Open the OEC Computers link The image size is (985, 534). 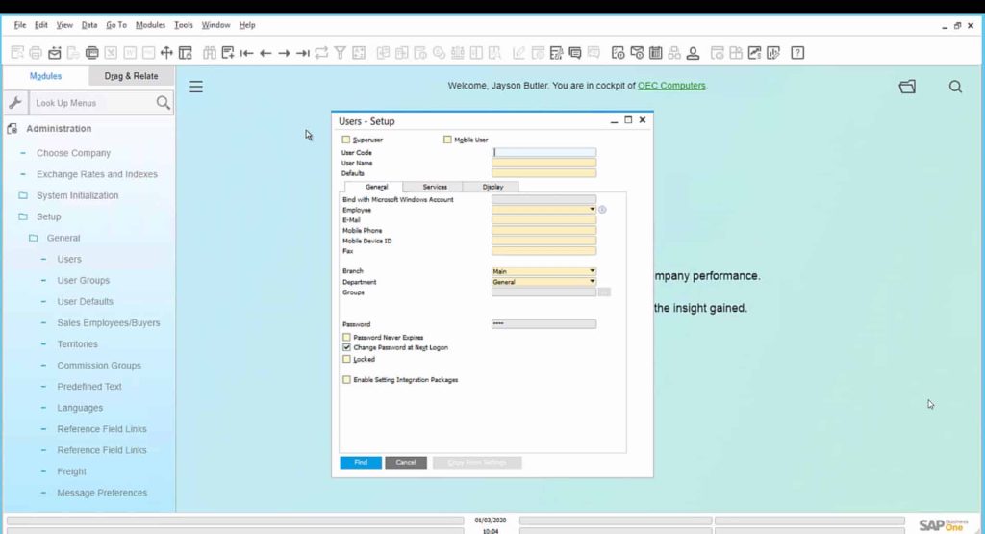click(x=671, y=86)
